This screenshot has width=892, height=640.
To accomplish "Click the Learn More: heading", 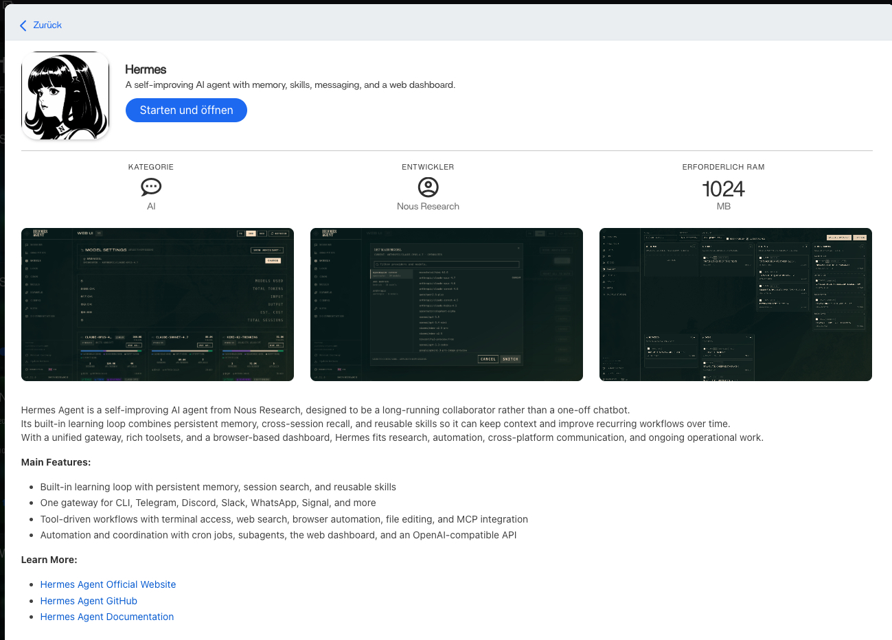I will tap(49, 560).
